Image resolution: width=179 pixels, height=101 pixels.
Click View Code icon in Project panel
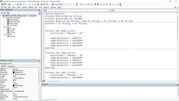point(2,13)
